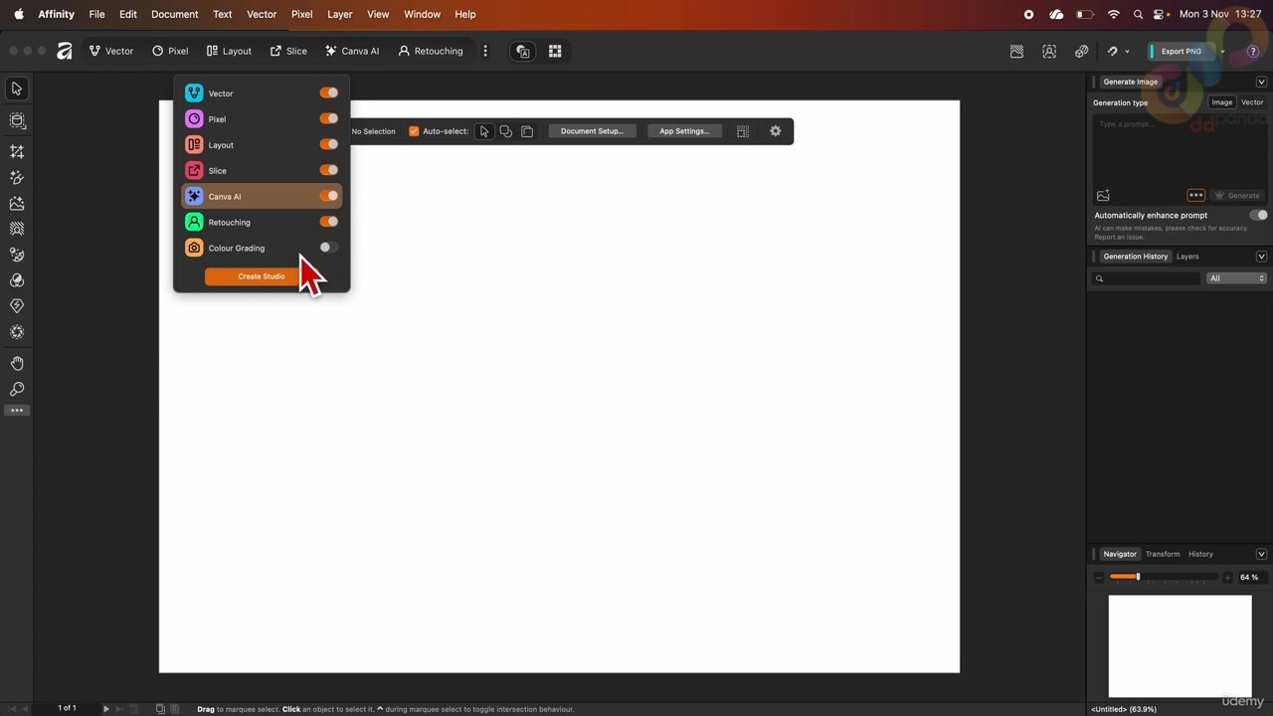Viewport: 1273px width, 716px height.
Task: Switch to the Transform tab
Action: [x=1163, y=554]
